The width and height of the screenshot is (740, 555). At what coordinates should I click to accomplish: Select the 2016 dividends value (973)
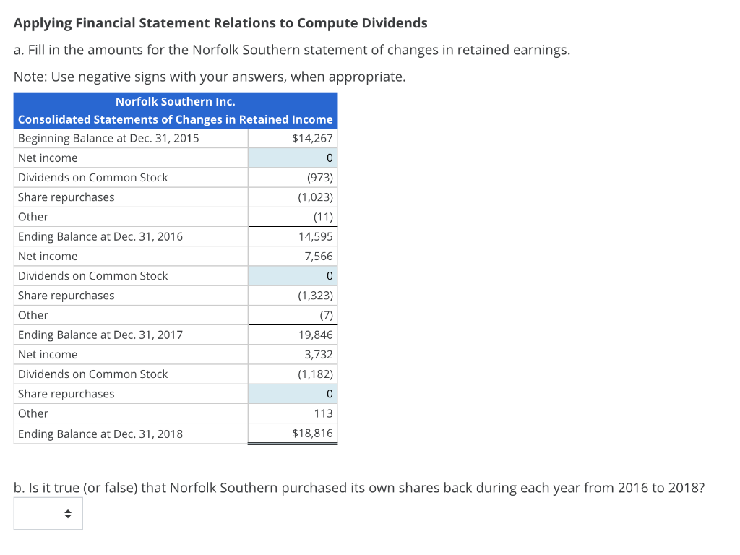pos(320,178)
